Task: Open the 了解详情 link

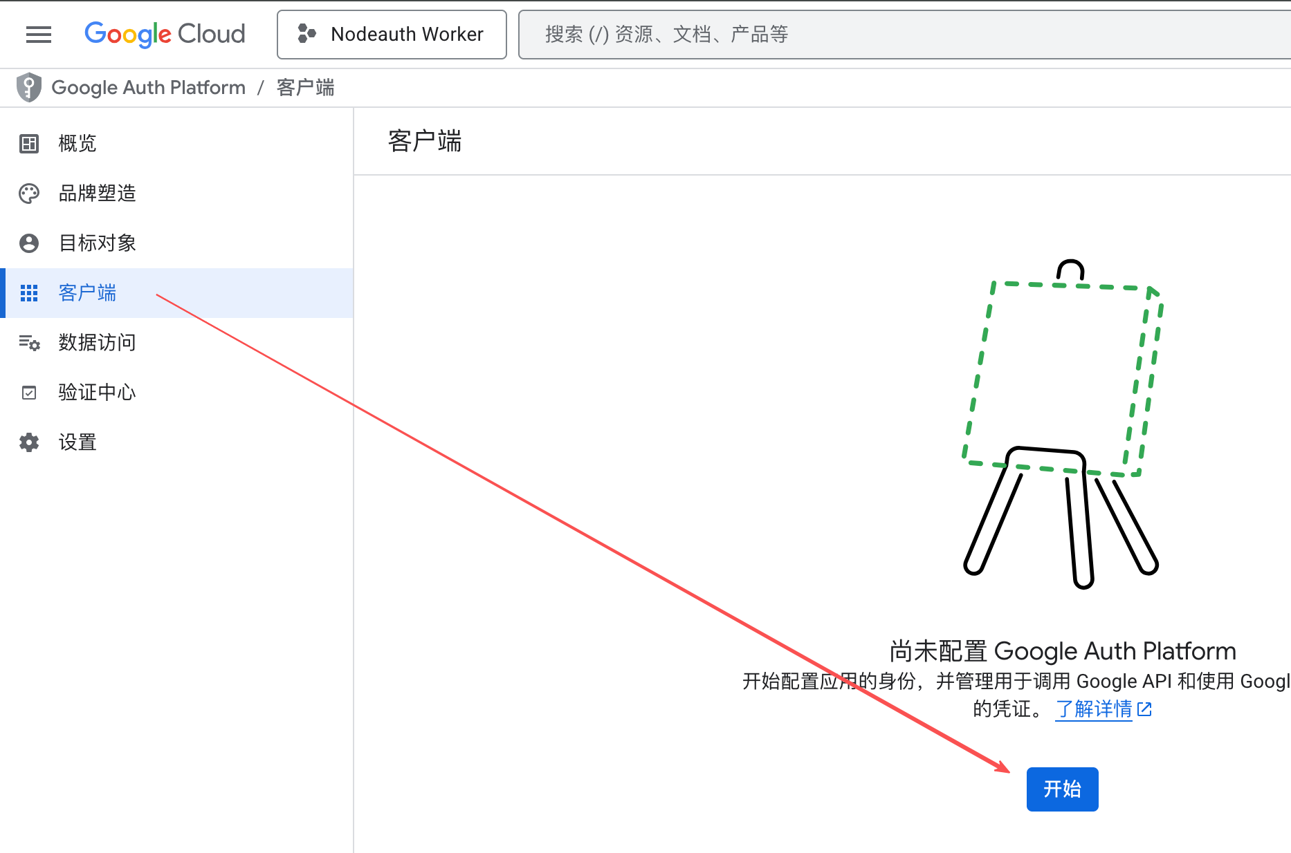Action: [1094, 709]
